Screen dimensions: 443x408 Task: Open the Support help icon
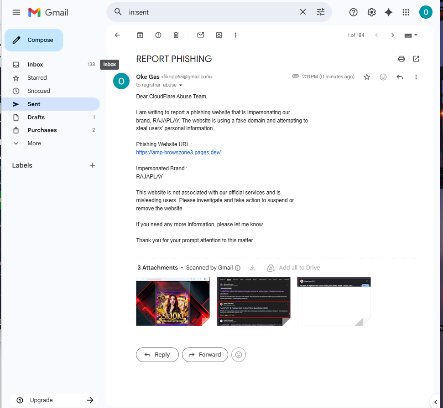point(354,12)
